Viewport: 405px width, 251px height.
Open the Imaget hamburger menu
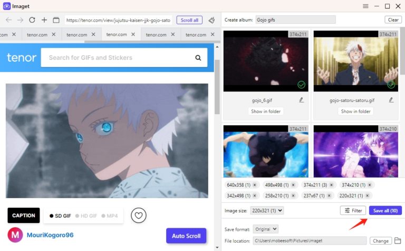tap(365, 6)
